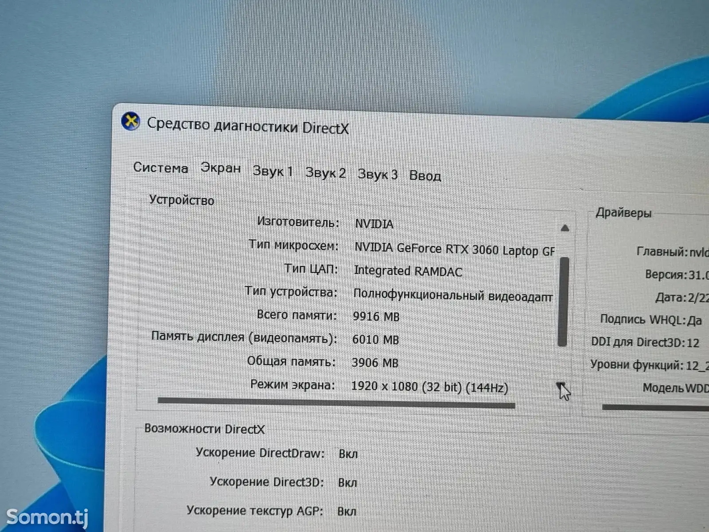709x532 pixels.
Task: Click the Устройство group heading
Action: point(181,200)
